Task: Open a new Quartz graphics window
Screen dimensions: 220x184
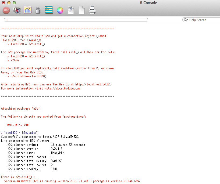Action: (x=28, y=10)
